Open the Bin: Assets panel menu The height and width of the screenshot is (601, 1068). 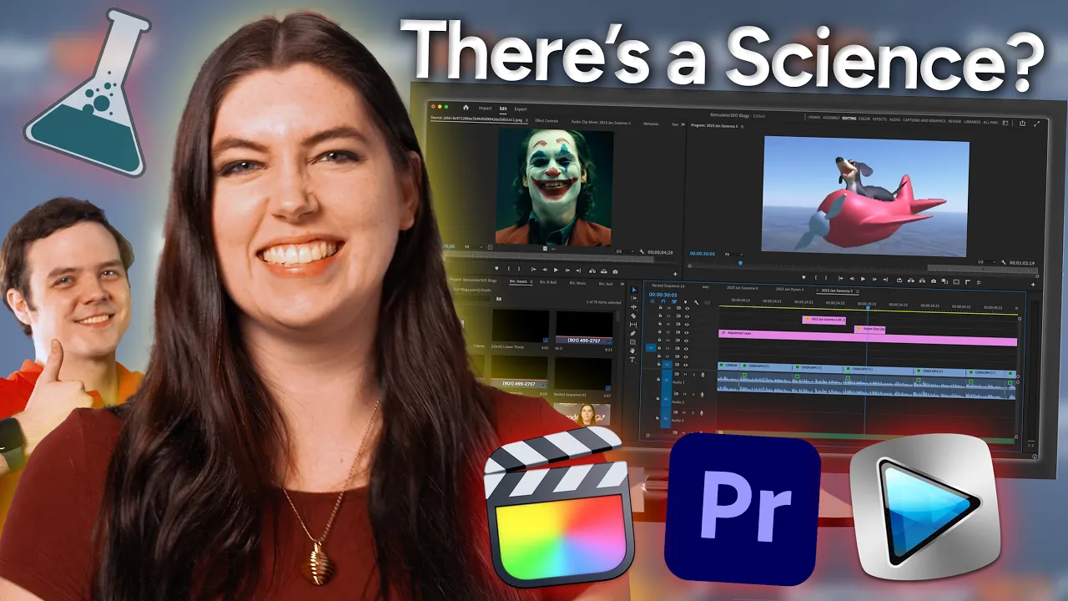[x=531, y=282]
